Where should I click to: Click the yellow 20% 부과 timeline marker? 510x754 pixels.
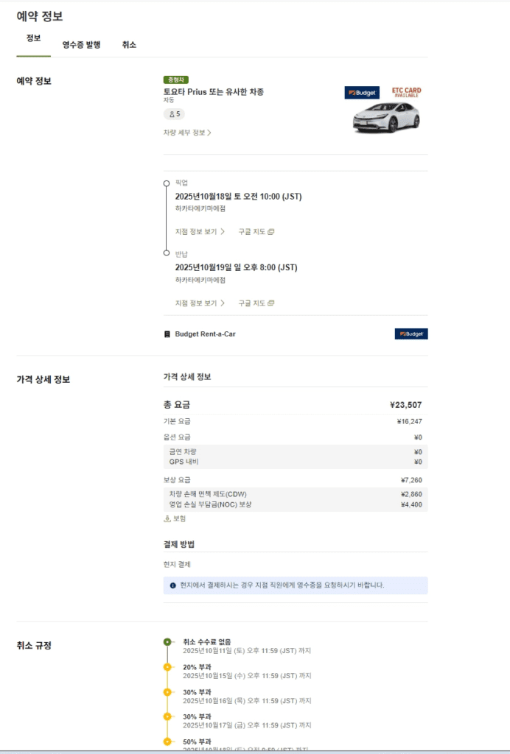tap(167, 667)
